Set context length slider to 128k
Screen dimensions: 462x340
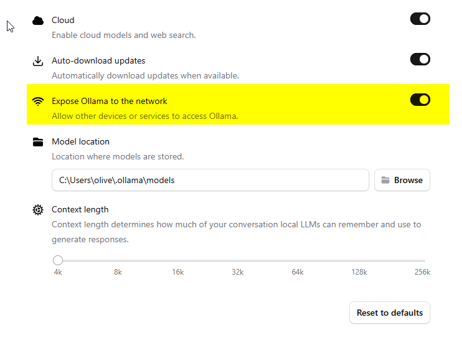coord(360,260)
